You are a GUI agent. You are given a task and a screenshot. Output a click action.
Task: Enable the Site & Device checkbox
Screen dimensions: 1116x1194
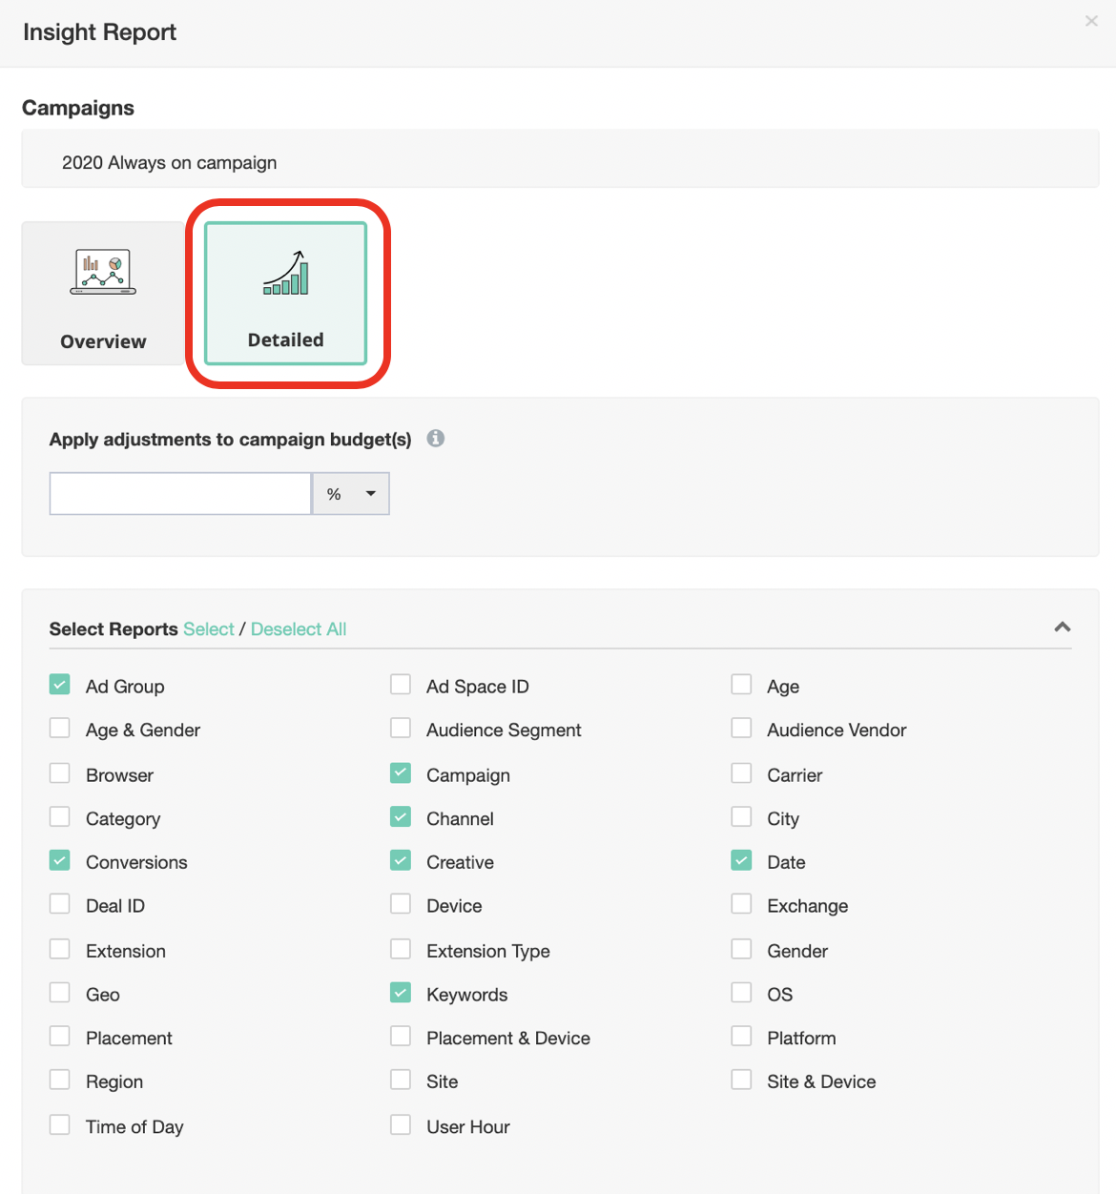click(741, 1080)
